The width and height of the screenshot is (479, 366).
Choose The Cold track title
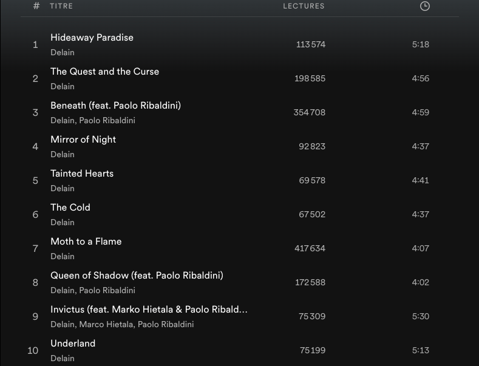pyautogui.click(x=70, y=208)
